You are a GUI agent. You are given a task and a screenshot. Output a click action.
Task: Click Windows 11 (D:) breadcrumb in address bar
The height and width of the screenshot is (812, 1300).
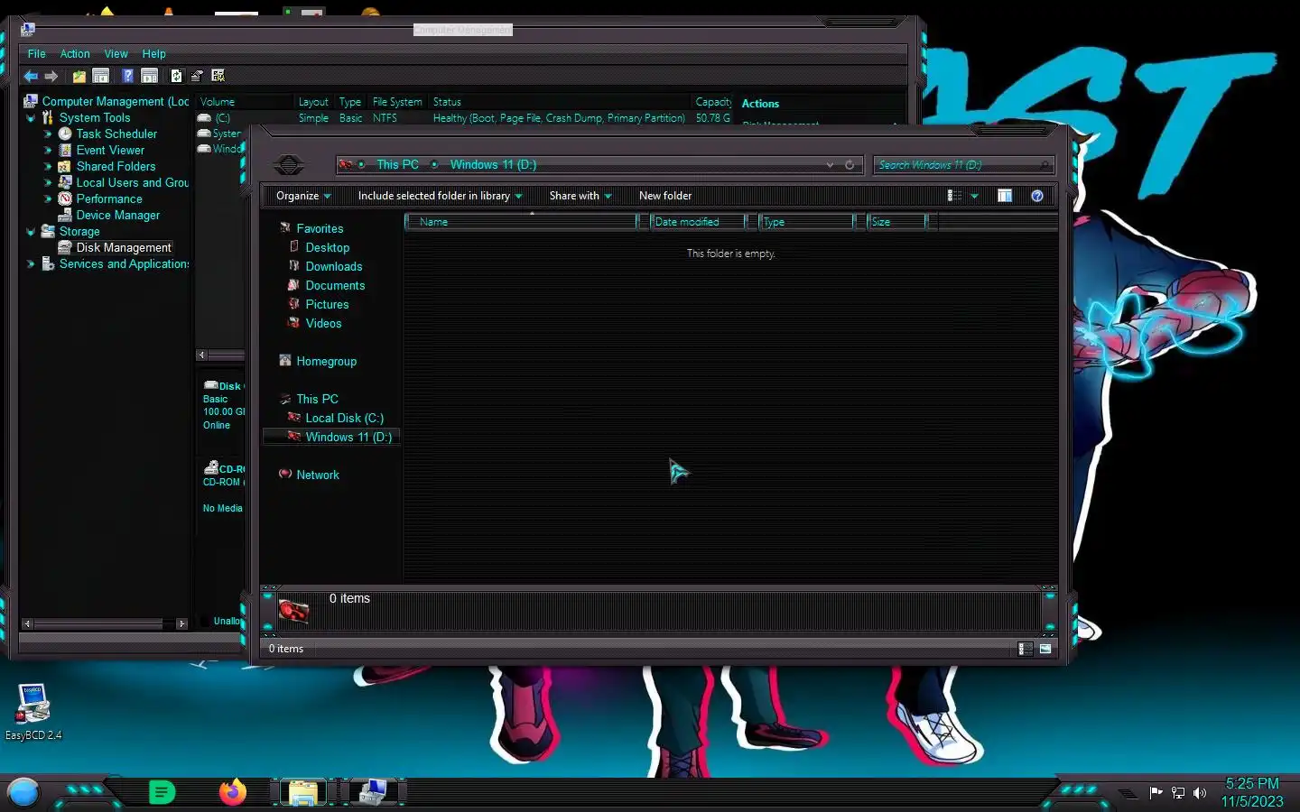click(493, 165)
